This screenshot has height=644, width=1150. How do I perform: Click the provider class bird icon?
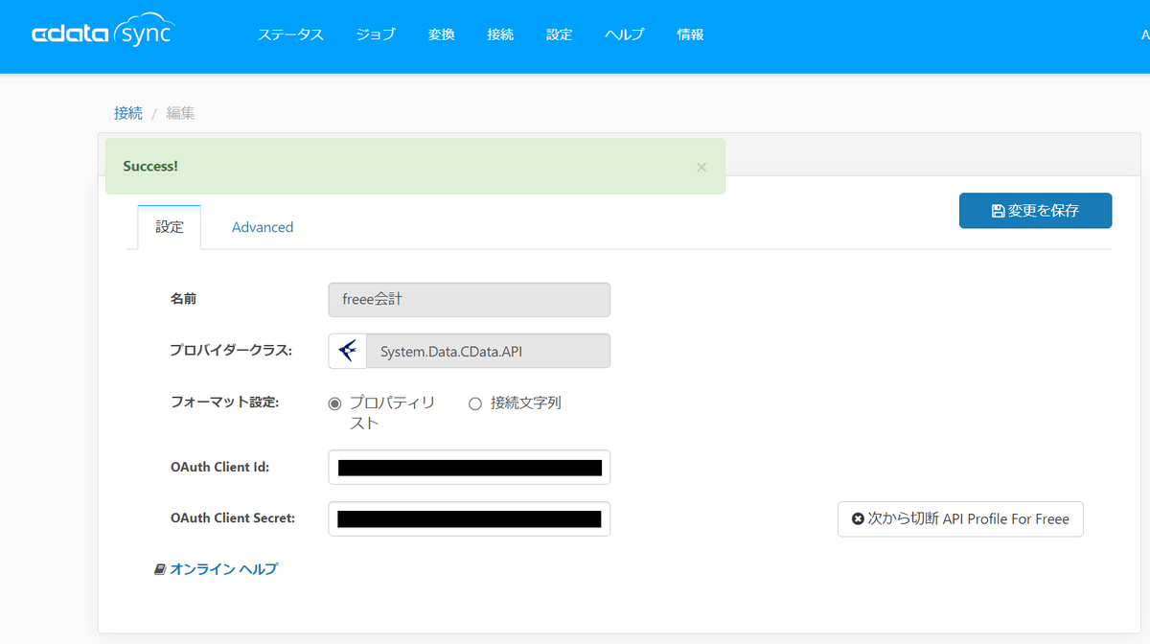pyautogui.click(x=347, y=351)
